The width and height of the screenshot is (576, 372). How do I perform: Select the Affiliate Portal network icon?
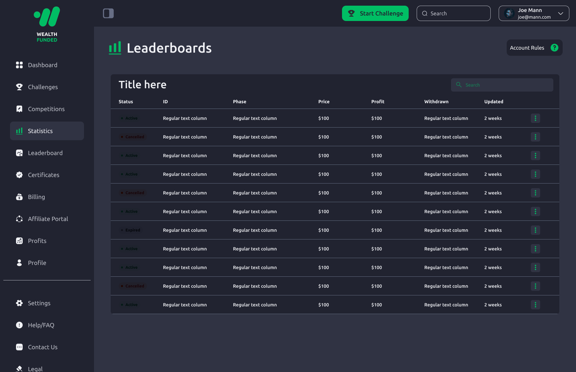tap(19, 219)
